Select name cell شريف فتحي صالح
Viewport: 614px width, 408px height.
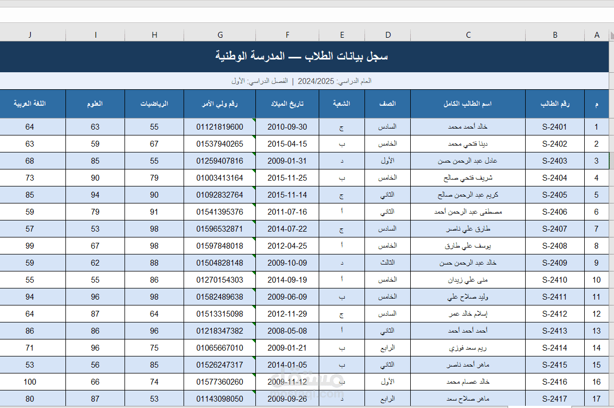(x=468, y=178)
